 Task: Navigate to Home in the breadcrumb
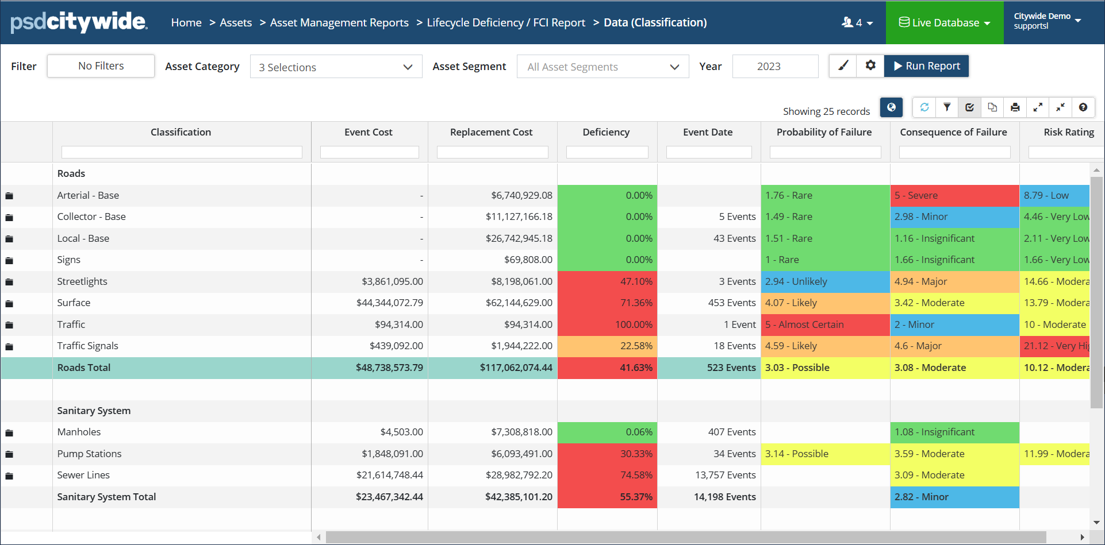pos(186,23)
